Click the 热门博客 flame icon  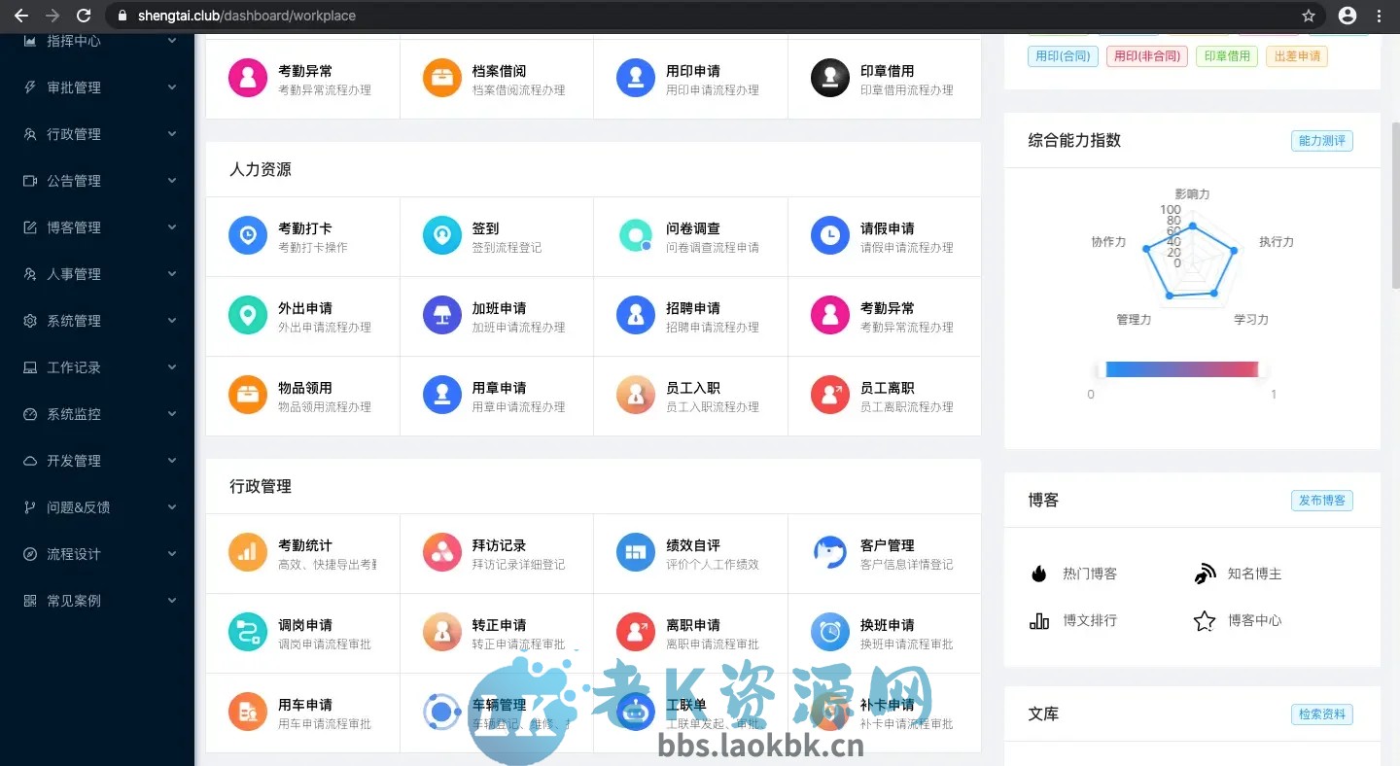pos(1039,574)
